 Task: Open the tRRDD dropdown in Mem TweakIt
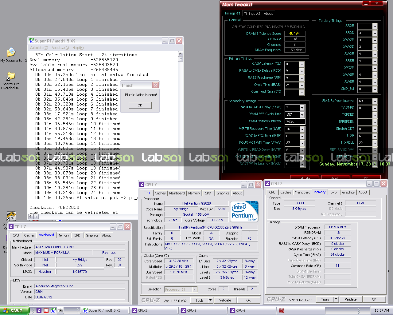(x=375, y=33)
